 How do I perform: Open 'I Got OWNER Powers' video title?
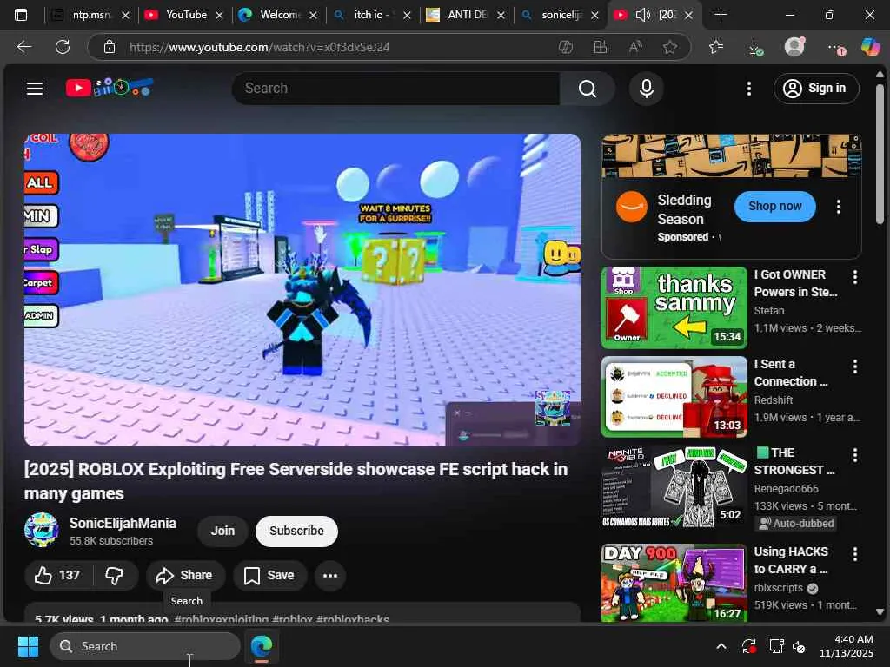[x=796, y=283]
